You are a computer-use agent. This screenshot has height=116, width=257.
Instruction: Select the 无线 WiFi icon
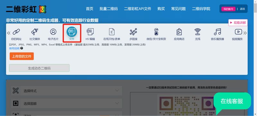click(x=198, y=32)
